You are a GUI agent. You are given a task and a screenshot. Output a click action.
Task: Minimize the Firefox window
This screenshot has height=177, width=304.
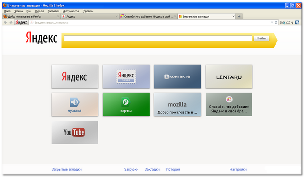287,5
